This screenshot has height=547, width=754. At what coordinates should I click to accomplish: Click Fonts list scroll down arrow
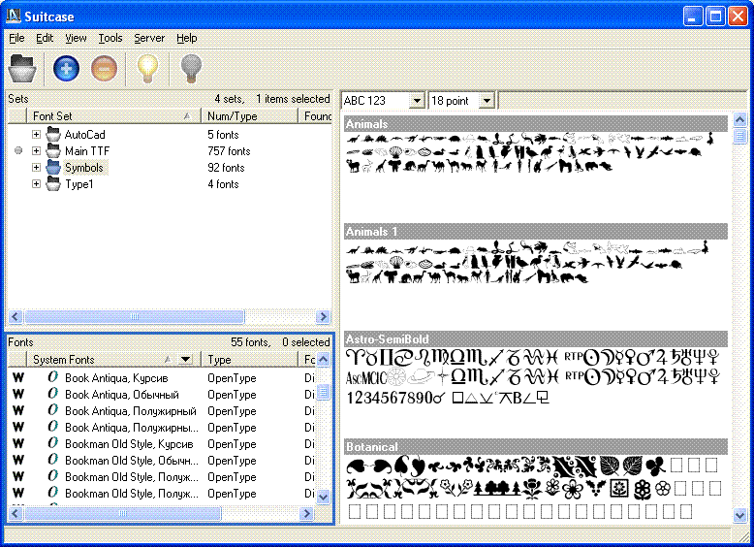[323, 497]
